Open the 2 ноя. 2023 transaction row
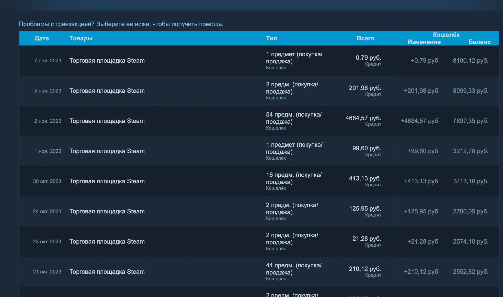This screenshot has width=503, height=297. tap(259, 121)
